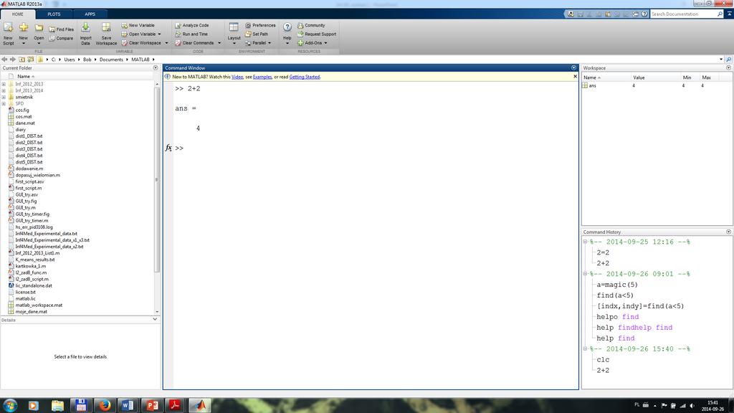Switch to the HOME tab
Image resolution: width=734 pixels, height=413 pixels.
17,14
